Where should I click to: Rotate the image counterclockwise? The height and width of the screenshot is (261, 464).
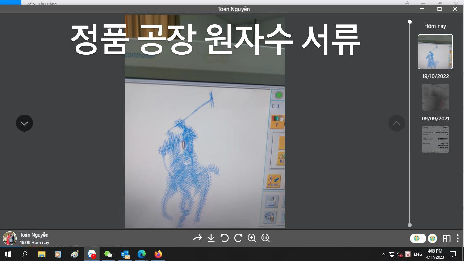(225, 238)
